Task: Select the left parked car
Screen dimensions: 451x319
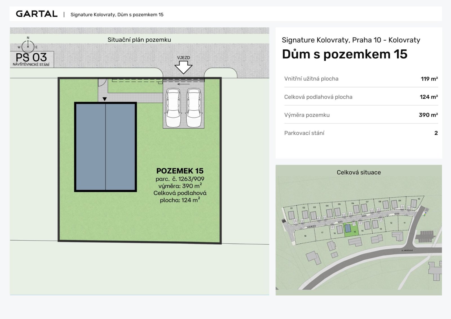Action: pos(173,107)
